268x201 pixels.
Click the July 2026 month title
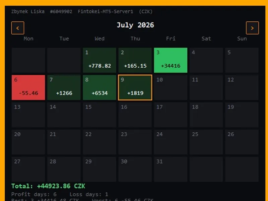(135, 25)
